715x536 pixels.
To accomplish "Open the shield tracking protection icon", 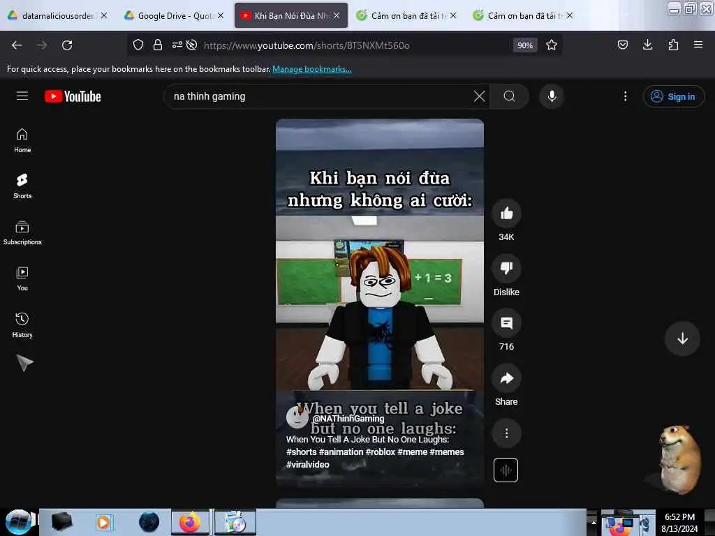I will pos(138,45).
